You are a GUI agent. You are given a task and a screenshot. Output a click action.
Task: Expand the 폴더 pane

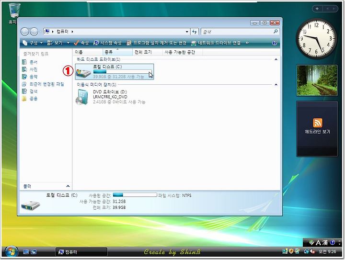(68, 186)
